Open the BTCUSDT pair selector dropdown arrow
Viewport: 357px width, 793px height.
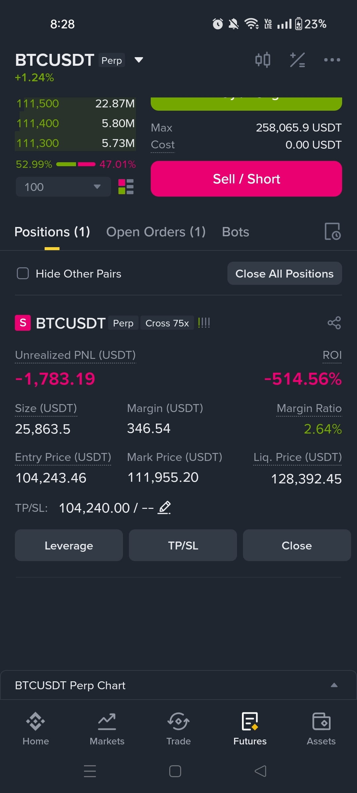(139, 60)
